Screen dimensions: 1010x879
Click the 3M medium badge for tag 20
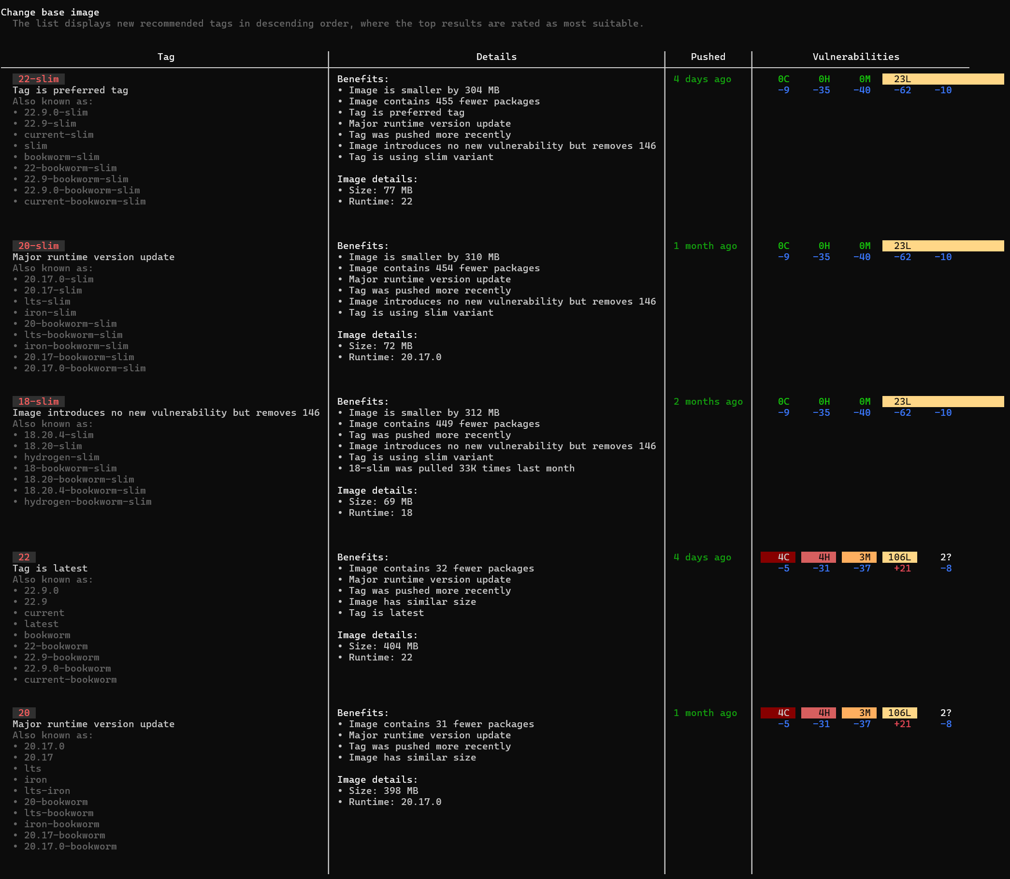[858, 713]
